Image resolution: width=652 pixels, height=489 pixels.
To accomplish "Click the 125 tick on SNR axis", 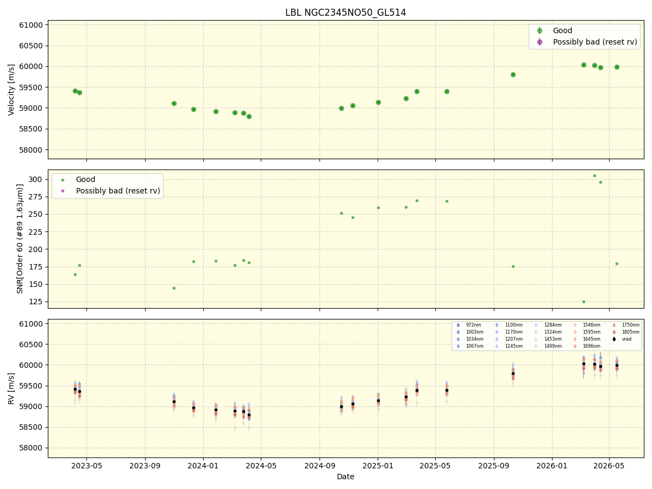I will click(x=36, y=302).
